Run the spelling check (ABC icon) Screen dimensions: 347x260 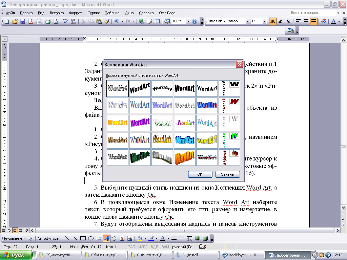pyautogui.click(x=65, y=21)
